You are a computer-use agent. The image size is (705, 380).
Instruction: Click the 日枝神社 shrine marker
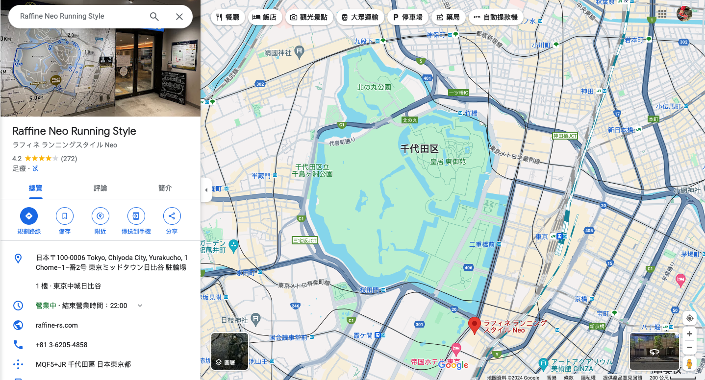(256, 319)
